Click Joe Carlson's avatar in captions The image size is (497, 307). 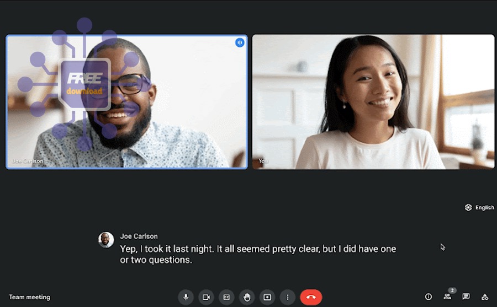(x=106, y=240)
